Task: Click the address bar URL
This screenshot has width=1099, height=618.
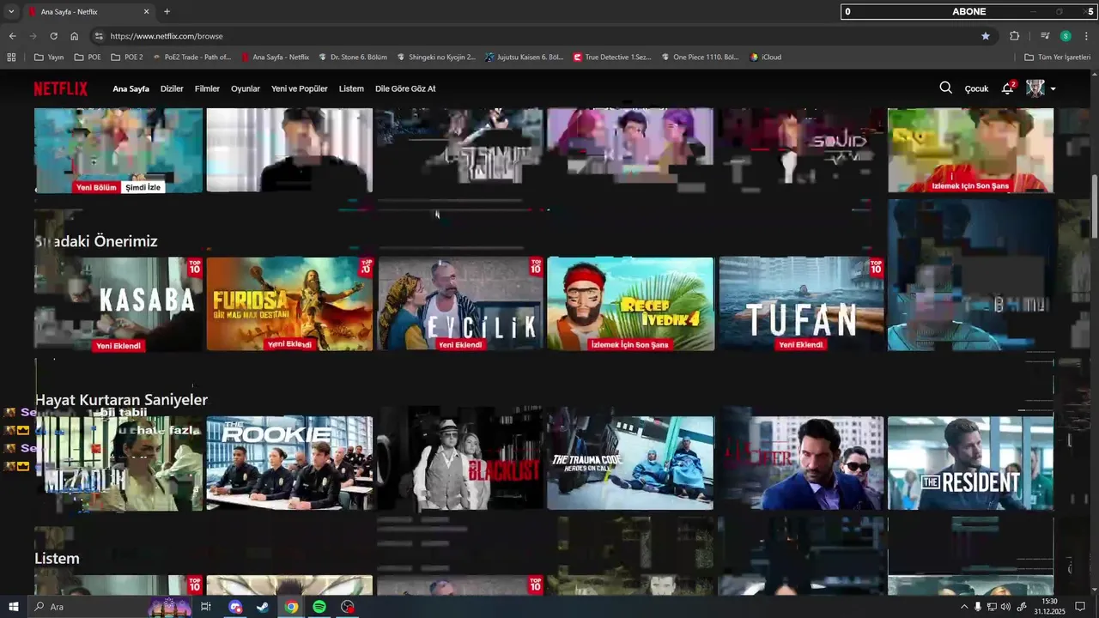Action: coord(167,36)
